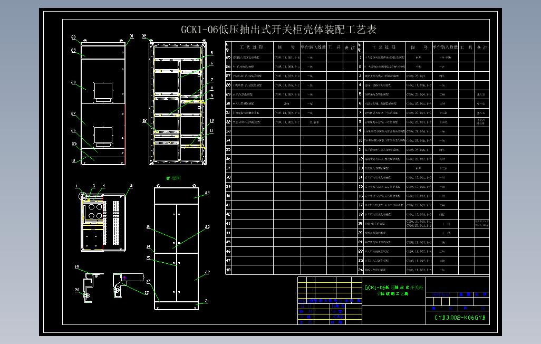Screen dimensions: 541x344
Task: Click the "备注" header in the table starting at row 1
Action: (x=482, y=47)
